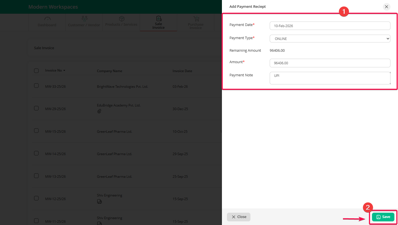
Task: Click the Dashboard gauge icon
Action: [47, 19]
